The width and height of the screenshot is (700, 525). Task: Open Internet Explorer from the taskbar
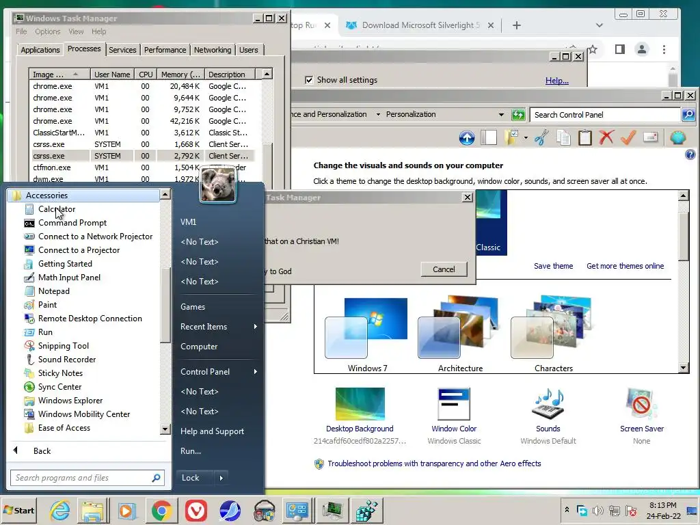[x=60, y=510]
